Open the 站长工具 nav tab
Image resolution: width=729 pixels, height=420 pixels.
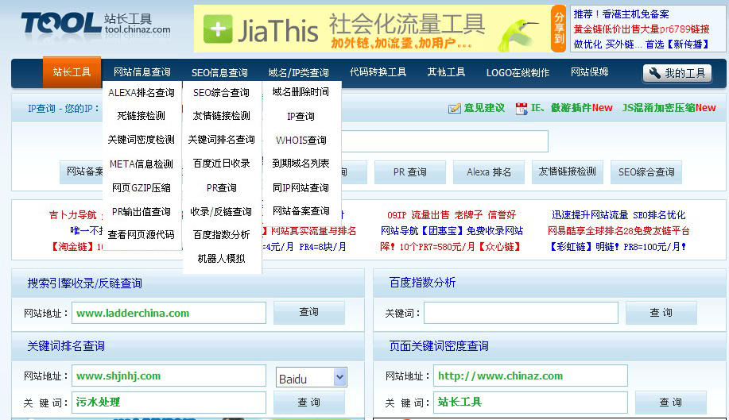(72, 72)
